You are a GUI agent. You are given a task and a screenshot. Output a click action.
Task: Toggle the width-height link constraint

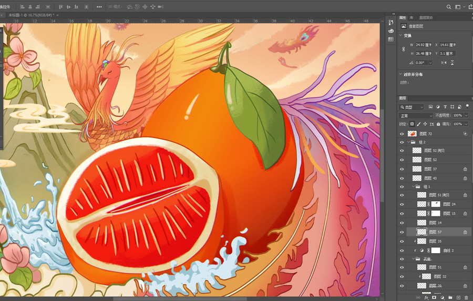point(404,49)
